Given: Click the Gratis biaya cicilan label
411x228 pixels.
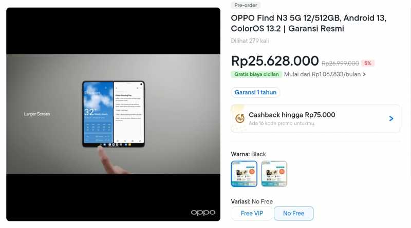Looking at the screenshot, I should tap(256, 74).
